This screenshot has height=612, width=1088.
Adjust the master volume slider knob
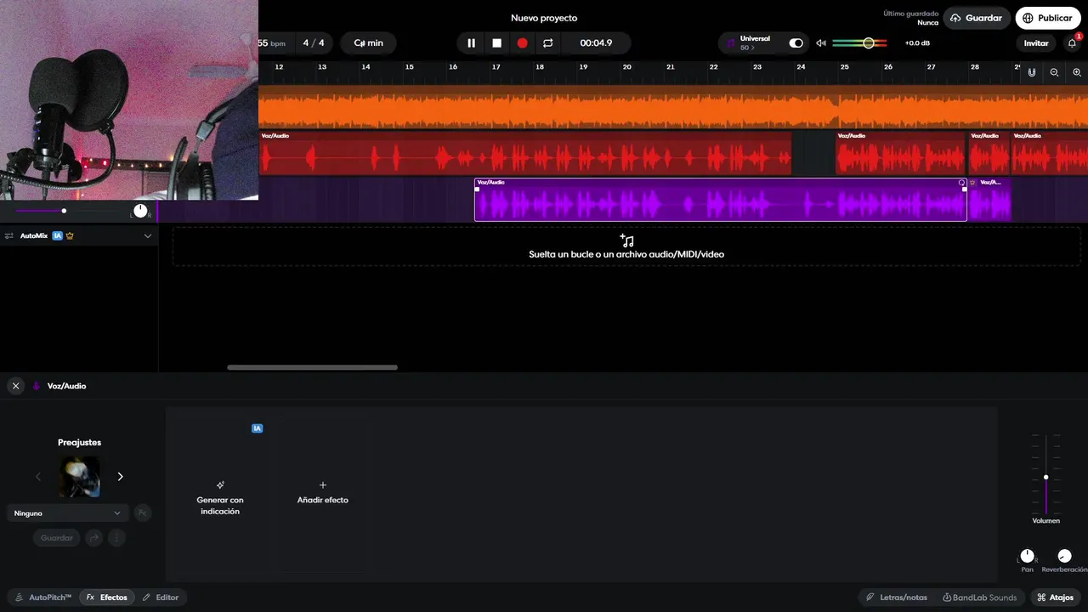[x=868, y=43]
